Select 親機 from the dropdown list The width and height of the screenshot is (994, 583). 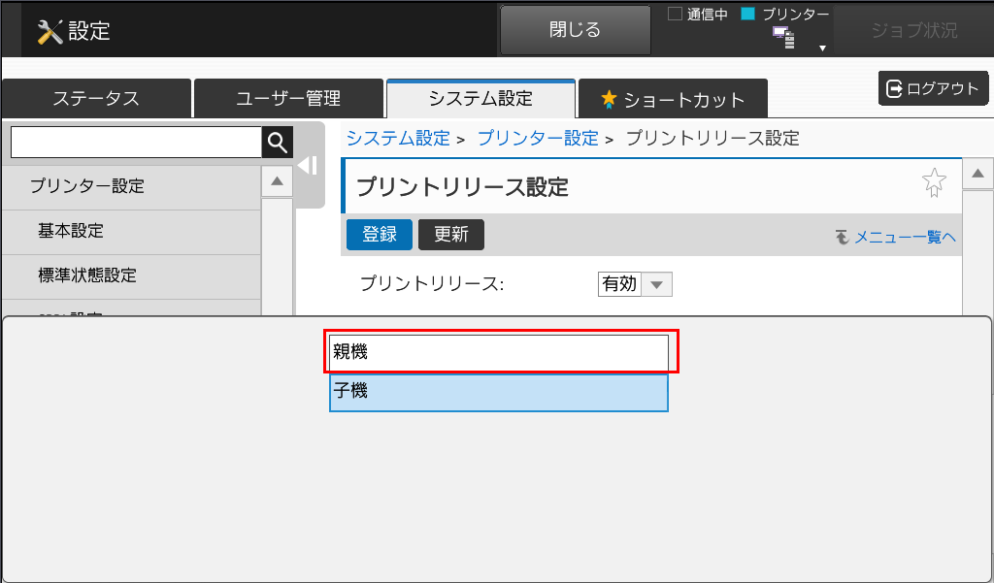coord(499,352)
